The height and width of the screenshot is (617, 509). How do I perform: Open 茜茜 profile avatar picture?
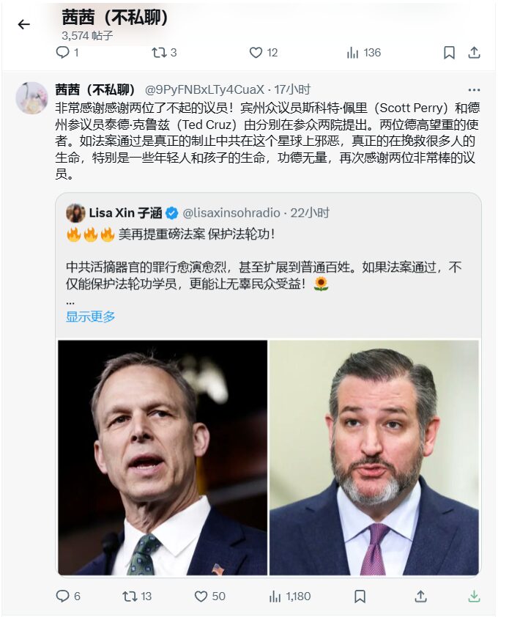click(32, 98)
